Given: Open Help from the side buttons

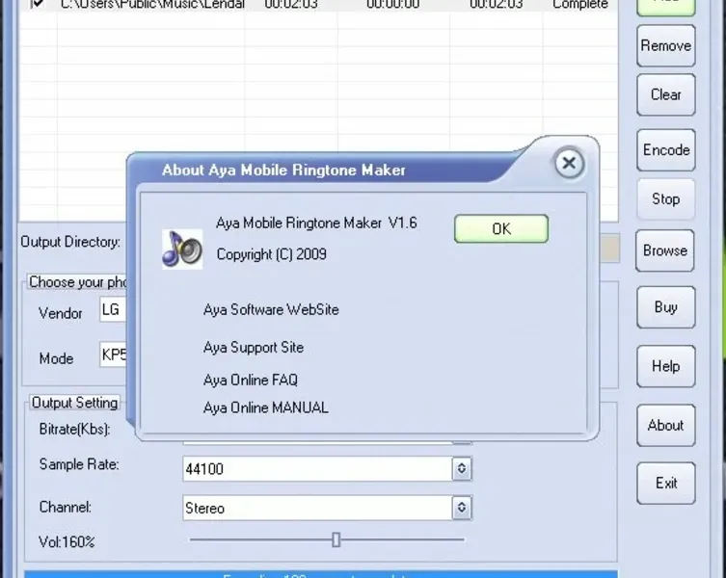Looking at the screenshot, I should tap(666, 366).
